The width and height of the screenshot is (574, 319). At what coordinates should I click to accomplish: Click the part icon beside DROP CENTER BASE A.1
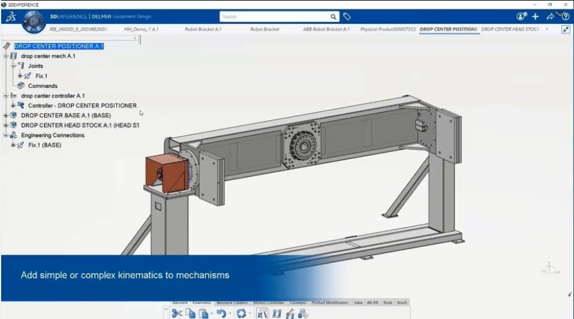[13, 115]
